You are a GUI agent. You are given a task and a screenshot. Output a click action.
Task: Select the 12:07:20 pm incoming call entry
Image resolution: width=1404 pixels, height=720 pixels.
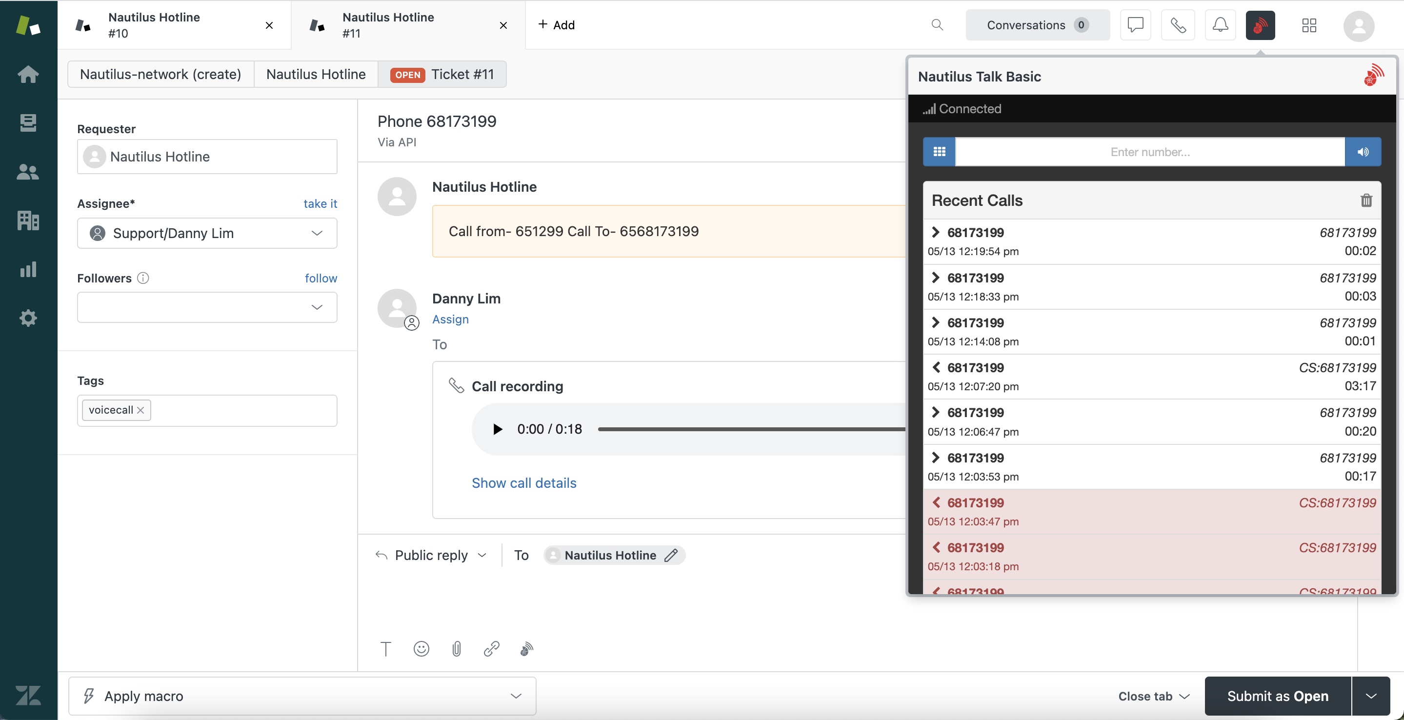[1152, 377]
